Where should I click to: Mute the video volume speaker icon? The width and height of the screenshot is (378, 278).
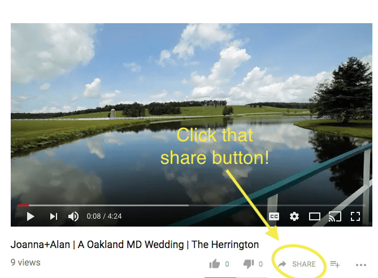[x=73, y=216]
